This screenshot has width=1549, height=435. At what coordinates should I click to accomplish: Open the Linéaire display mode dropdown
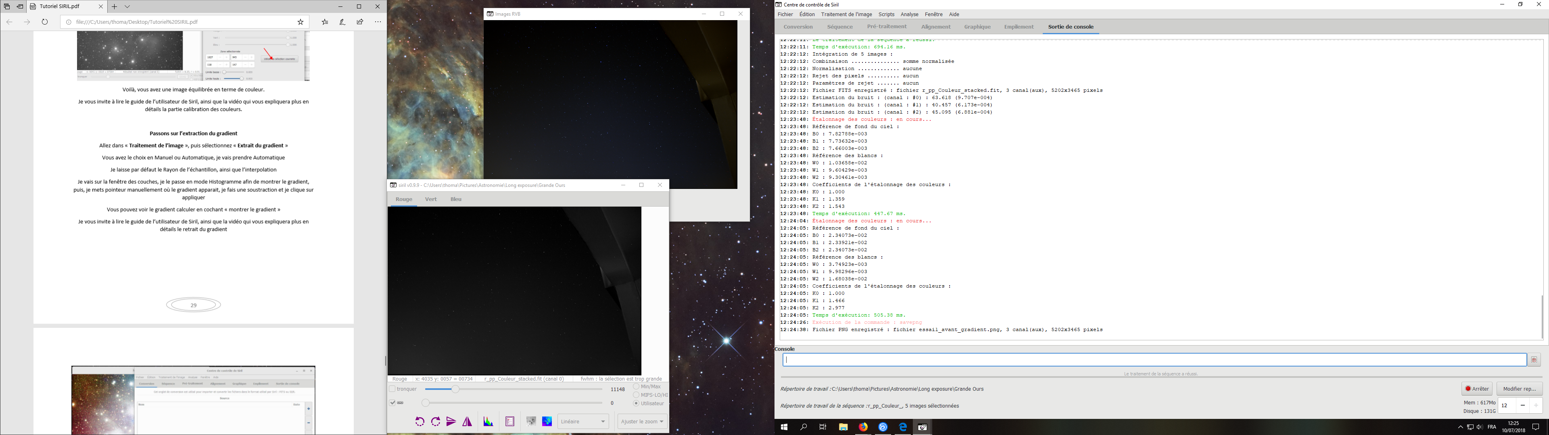coord(582,422)
